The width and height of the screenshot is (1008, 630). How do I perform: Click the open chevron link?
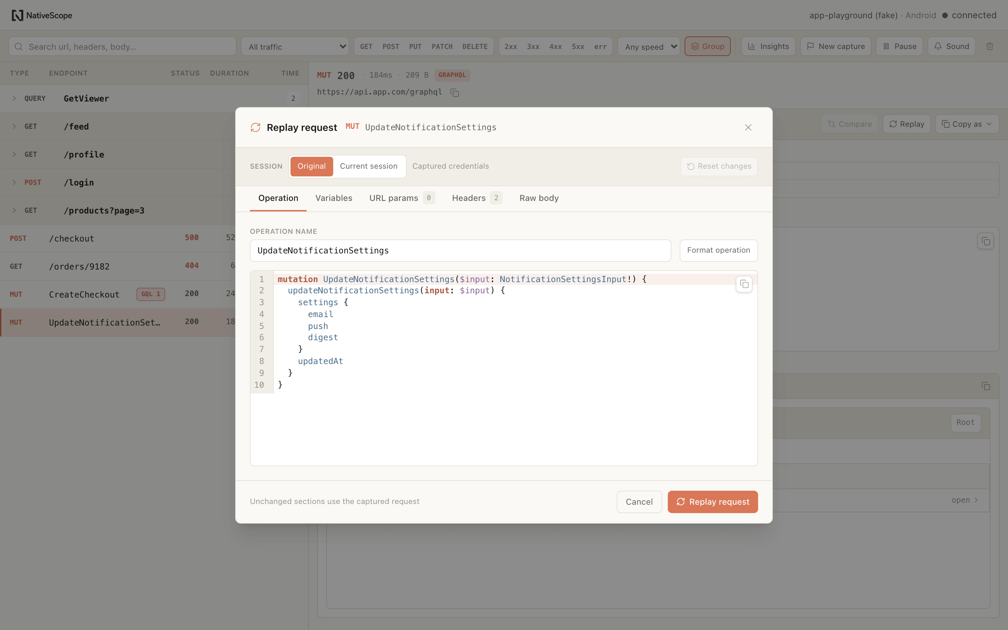tap(965, 500)
